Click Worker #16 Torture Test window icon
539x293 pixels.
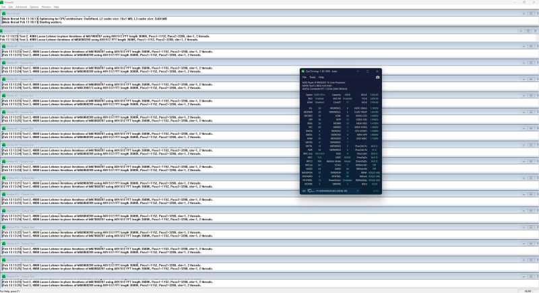pos(4,277)
